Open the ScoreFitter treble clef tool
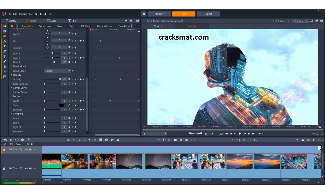 [x=74, y=140]
